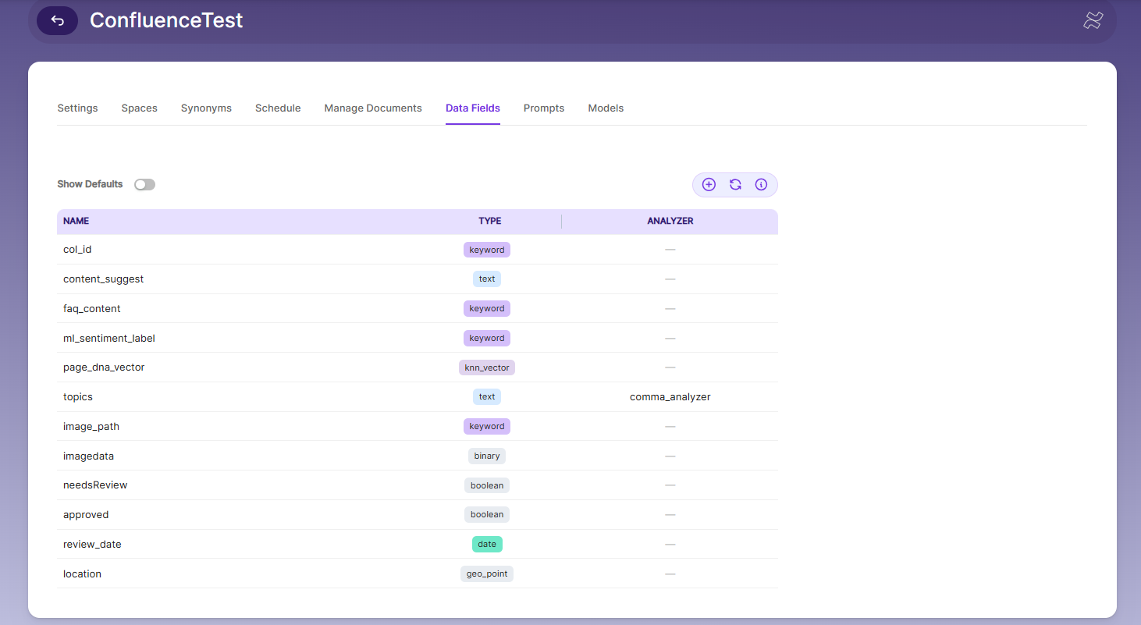
Task: Click the knn_vector type badge
Action: 487,368
